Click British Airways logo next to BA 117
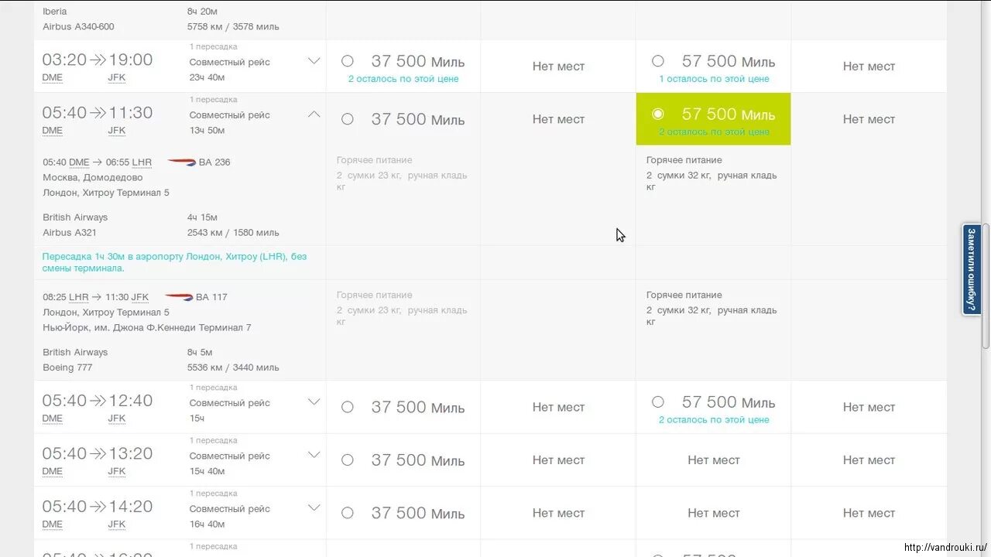This screenshot has height=557, width=991. coord(179,296)
